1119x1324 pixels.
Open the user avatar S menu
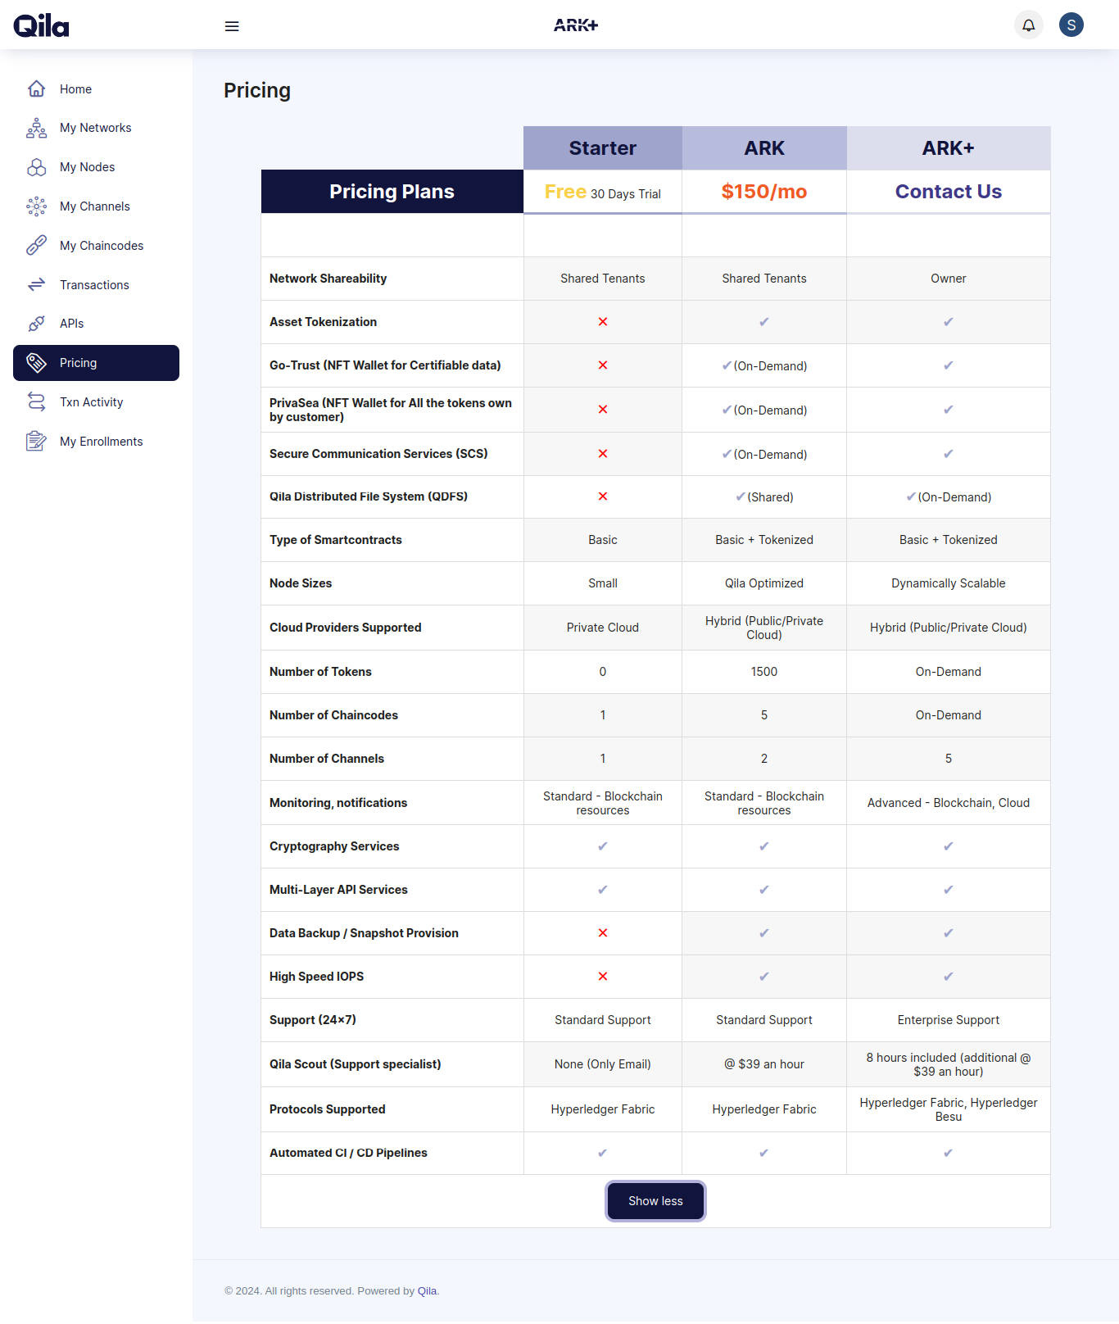tap(1071, 25)
